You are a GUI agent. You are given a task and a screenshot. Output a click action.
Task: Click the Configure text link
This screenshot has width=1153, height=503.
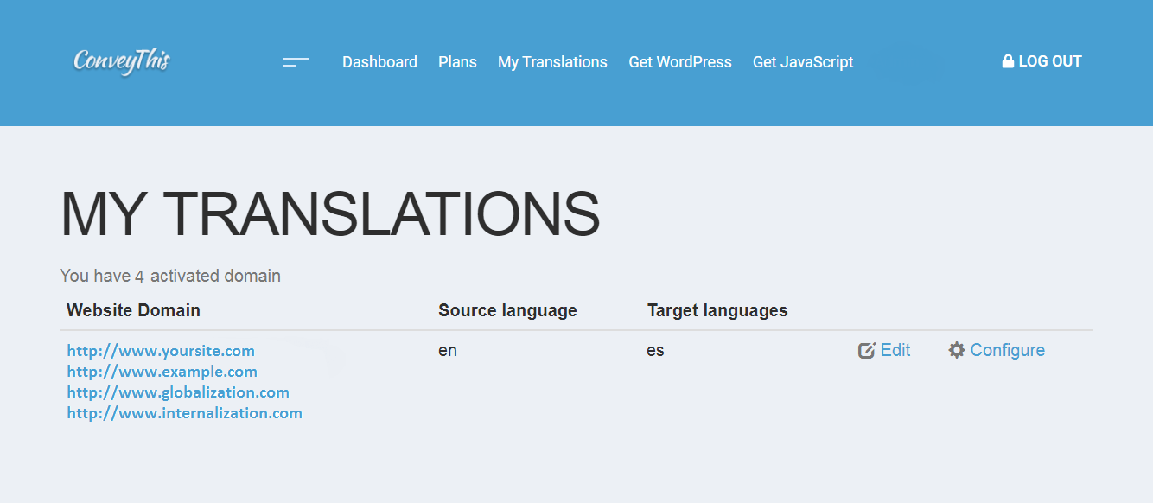1007,350
